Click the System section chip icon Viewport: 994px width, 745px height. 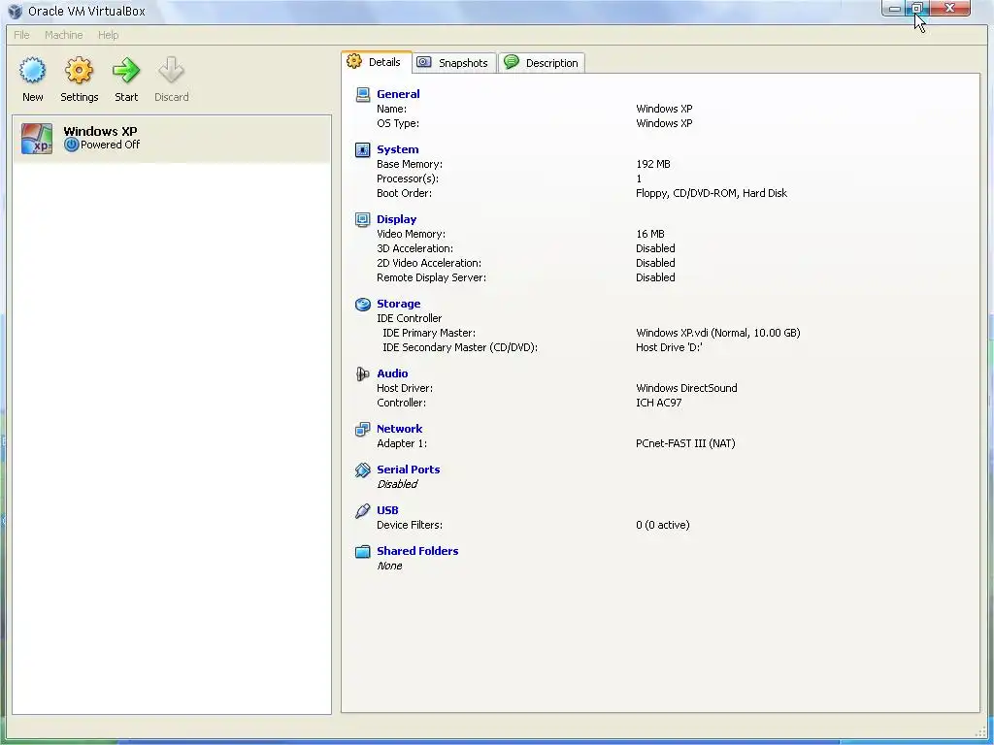point(363,149)
